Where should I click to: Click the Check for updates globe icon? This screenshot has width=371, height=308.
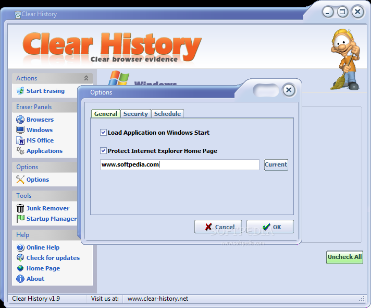click(20, 258)
